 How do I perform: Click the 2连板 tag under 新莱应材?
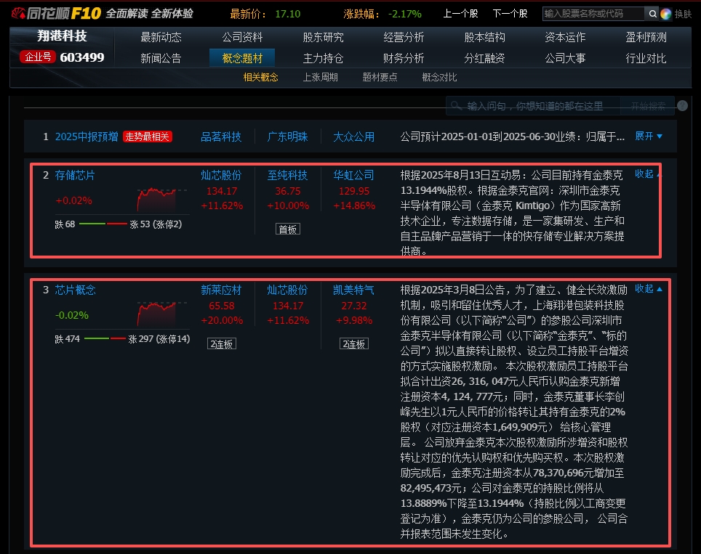[221, 344]
